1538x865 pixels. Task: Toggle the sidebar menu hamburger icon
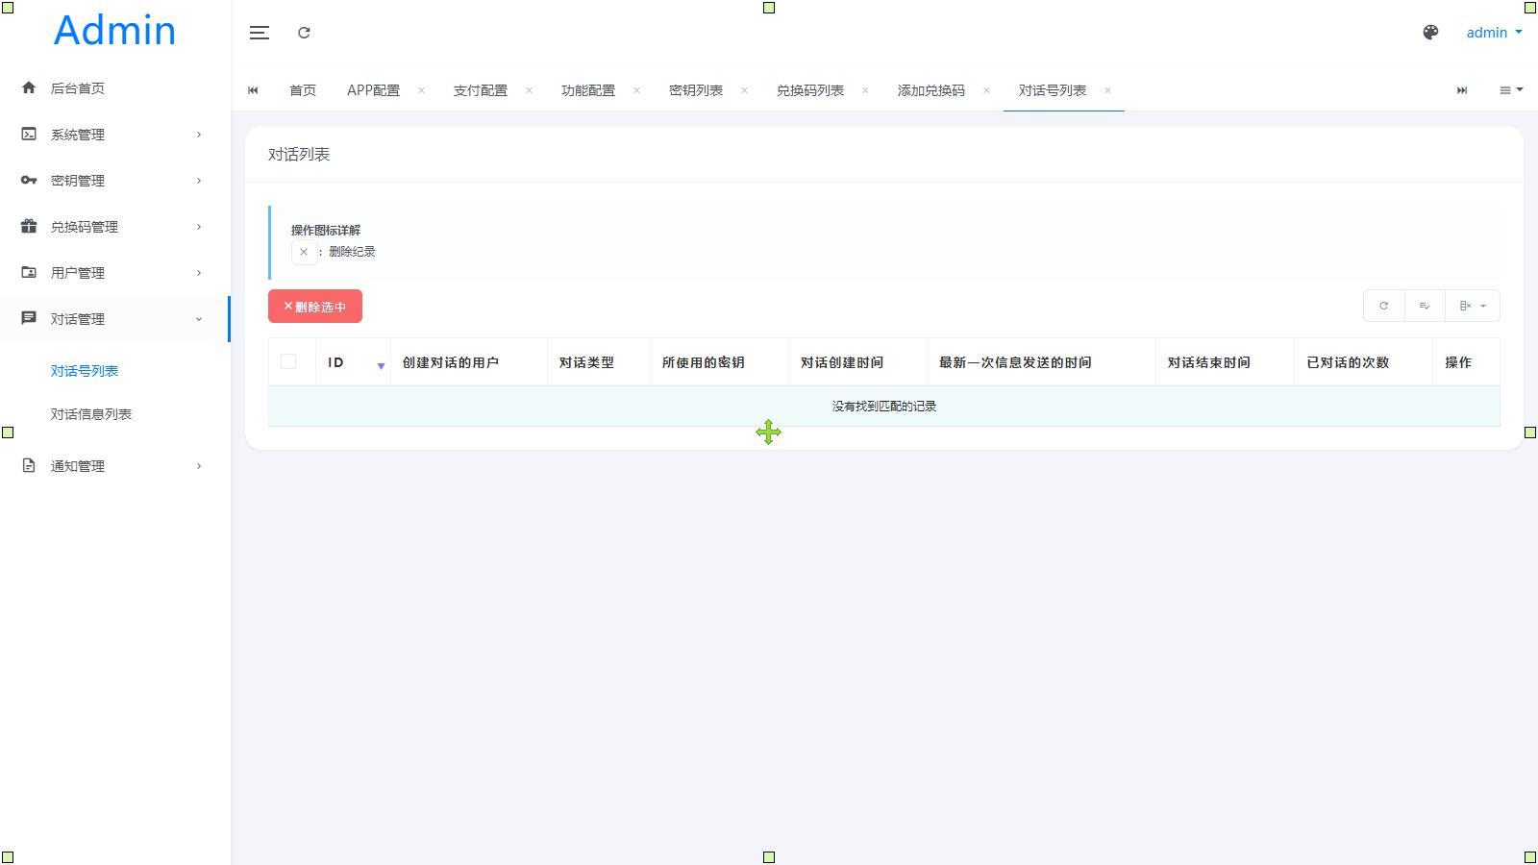click(260, 33)
